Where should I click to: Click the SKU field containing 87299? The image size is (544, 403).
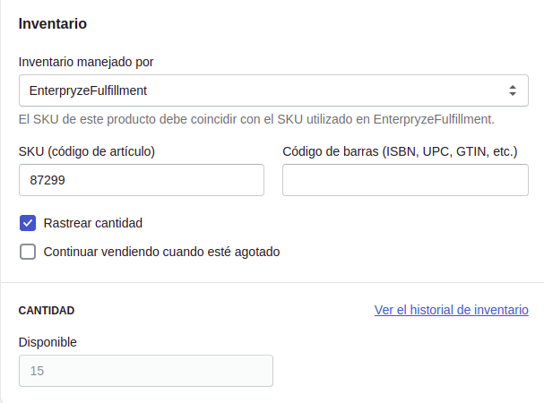point(141,179)
